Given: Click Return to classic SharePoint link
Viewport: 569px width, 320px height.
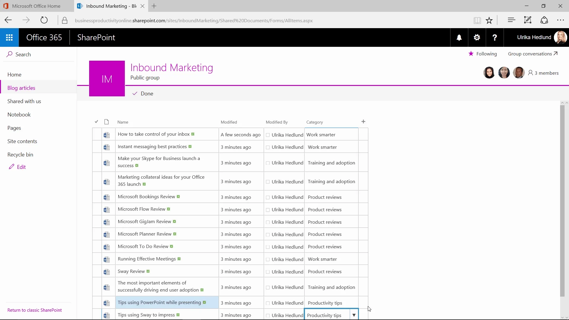Looking at the screenshot, I should coord(35,310).
